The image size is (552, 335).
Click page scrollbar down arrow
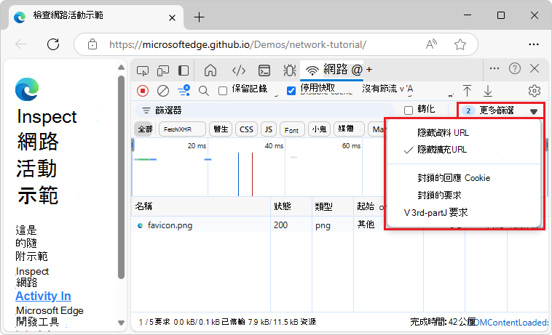121,323
